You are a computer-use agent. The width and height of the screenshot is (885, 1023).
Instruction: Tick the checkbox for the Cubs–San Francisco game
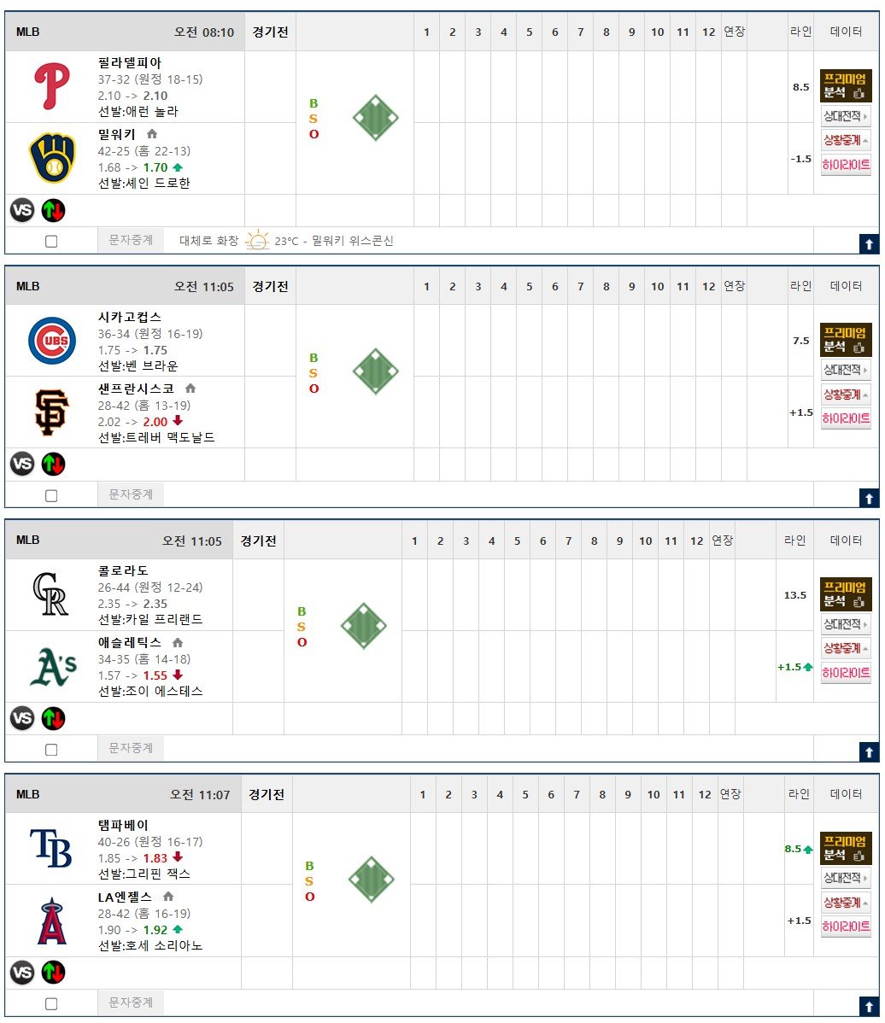point(51,496)
